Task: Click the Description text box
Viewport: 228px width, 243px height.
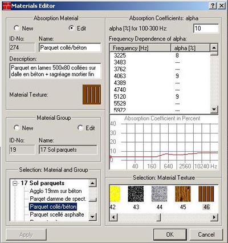Action: [x=55, y=71]
